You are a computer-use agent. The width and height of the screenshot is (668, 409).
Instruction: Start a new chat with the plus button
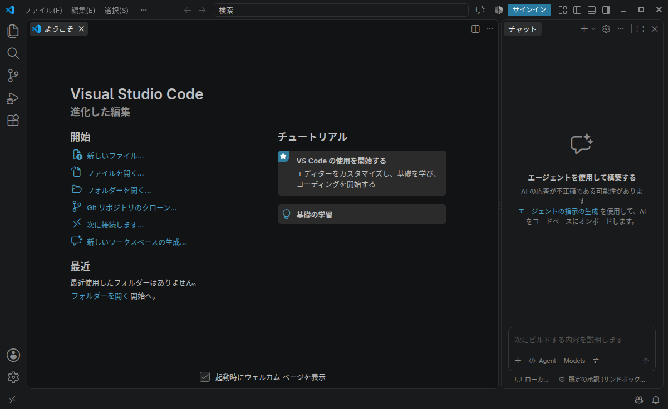click(584, 29)
